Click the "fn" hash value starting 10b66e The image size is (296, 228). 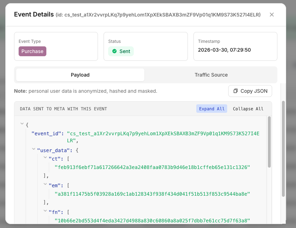(x=152, y=220)
